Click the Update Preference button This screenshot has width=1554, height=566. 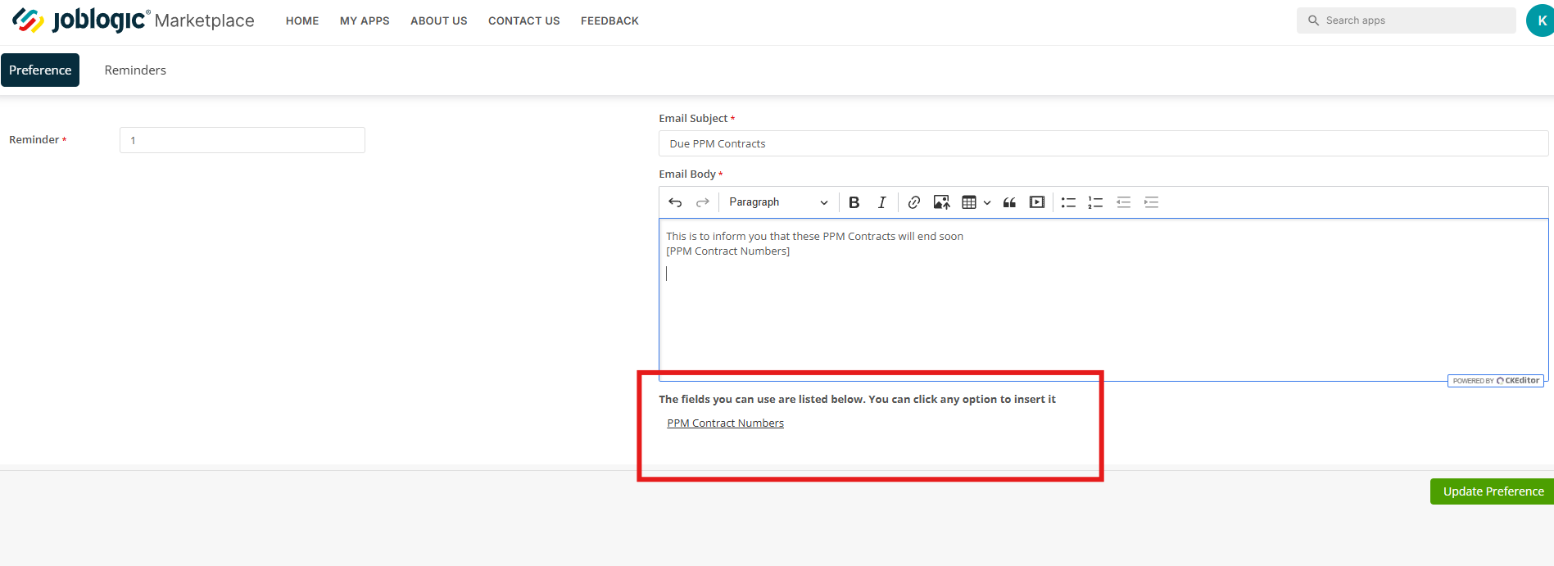coord(1493,491)
